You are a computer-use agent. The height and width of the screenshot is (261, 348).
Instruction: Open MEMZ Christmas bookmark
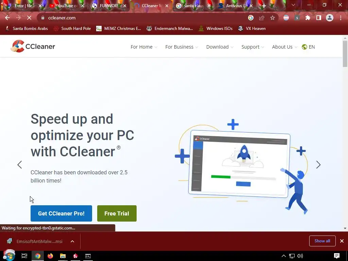pyautogui.click(x=119, y=29)
